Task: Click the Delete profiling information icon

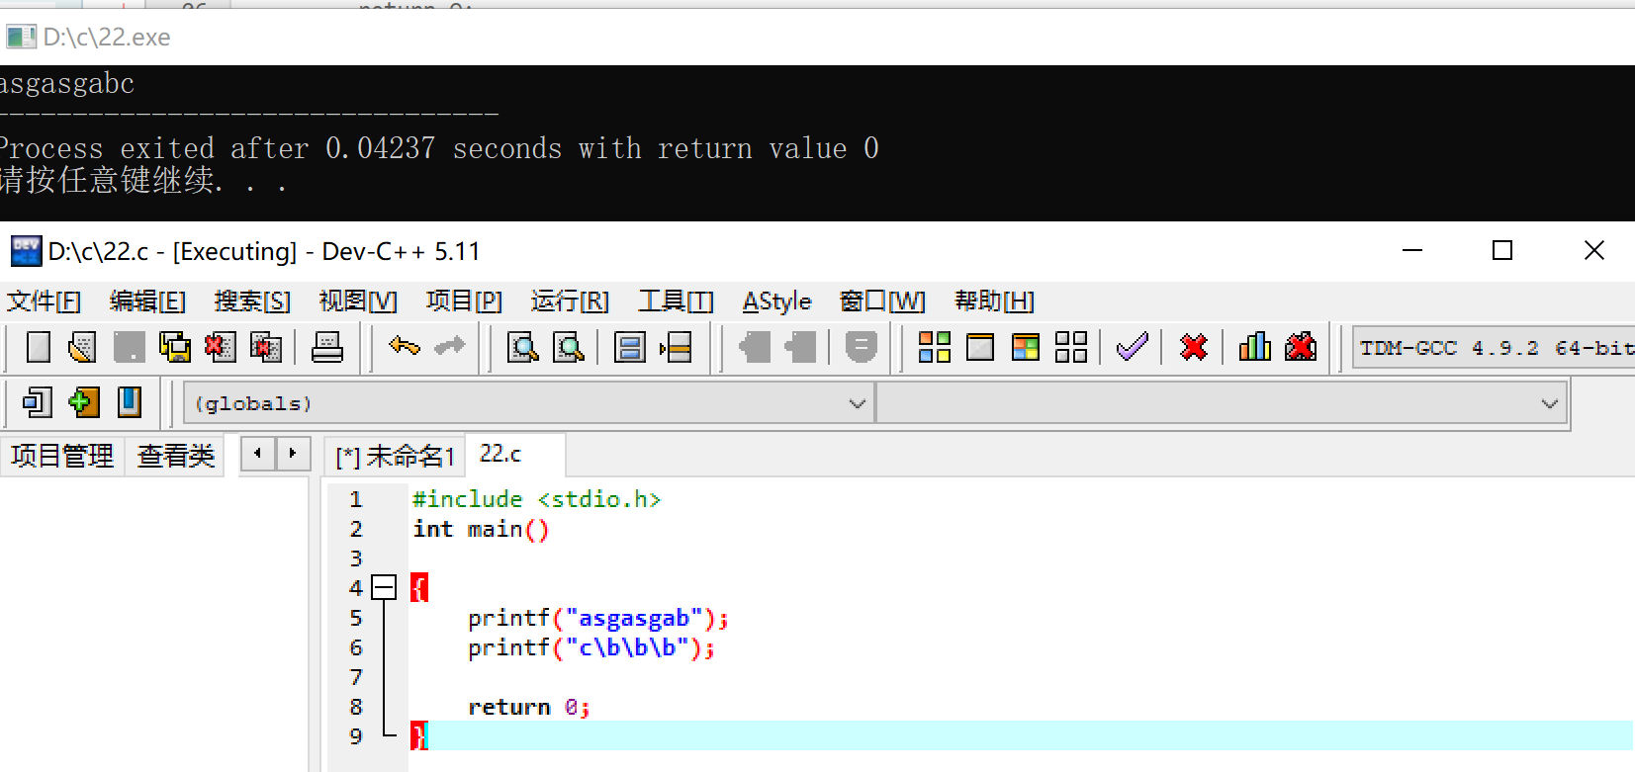Action: (1301, 347)
